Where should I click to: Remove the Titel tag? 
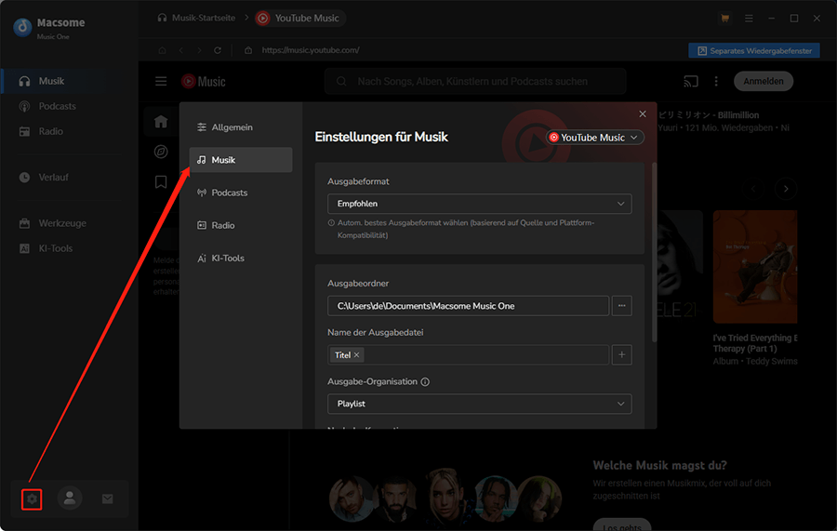356,355
